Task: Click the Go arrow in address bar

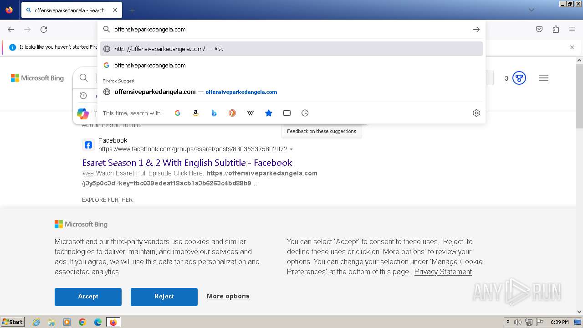Action: (476, 29)
